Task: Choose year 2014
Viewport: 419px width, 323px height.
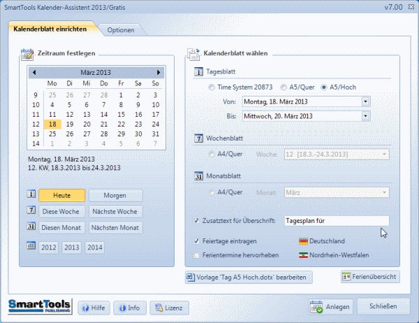Action: pos(94,247)
